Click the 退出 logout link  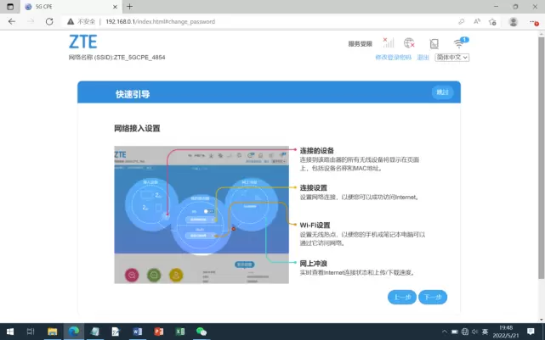(423, 58)
